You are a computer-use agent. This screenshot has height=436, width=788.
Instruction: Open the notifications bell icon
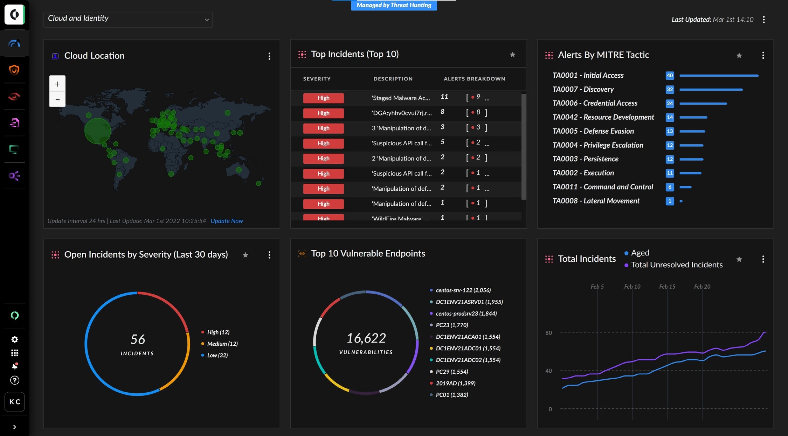pyautogui.click(x=15, y=366)
